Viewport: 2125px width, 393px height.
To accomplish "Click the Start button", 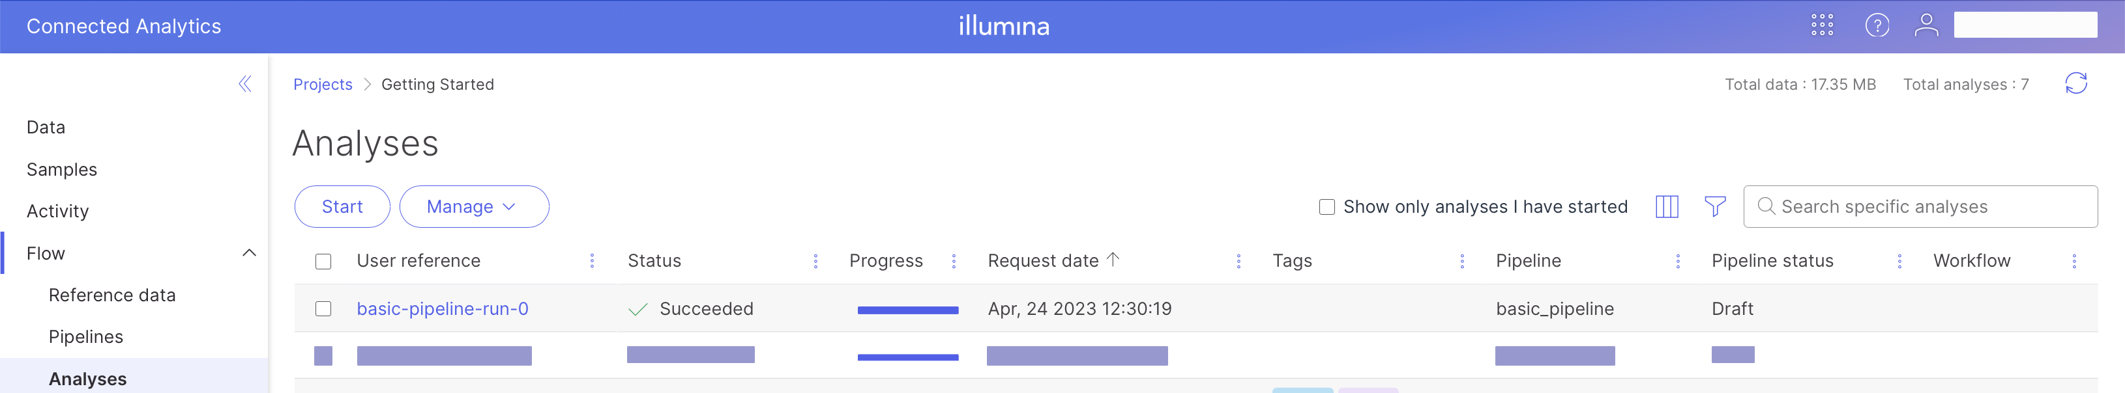I will tap(342, 207).
